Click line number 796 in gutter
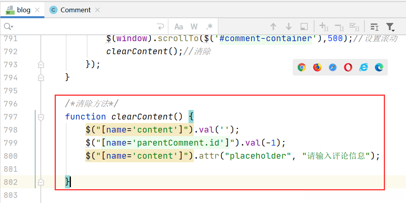The height and width of the screenshot is (203, 406). coord(11,104)
